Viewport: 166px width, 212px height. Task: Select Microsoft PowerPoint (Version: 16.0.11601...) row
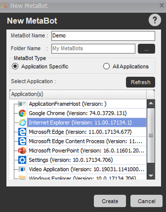click(x=87, y=151)
